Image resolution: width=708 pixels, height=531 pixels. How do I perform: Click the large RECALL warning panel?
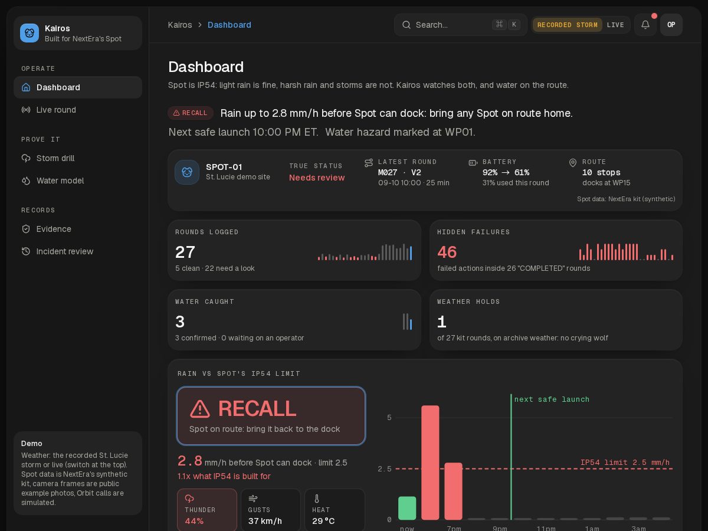(271, 416)
